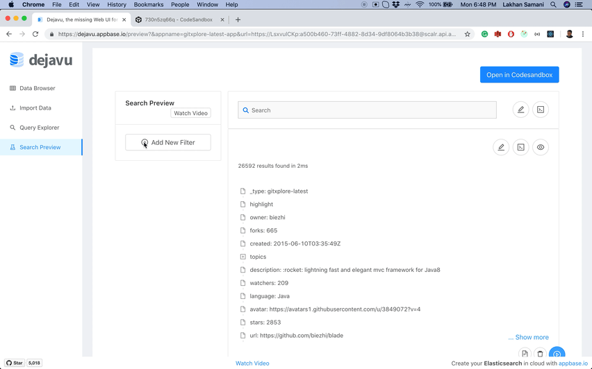592x369 pixels.
Task: Reload the current page
Action: (x=35, y=34)
